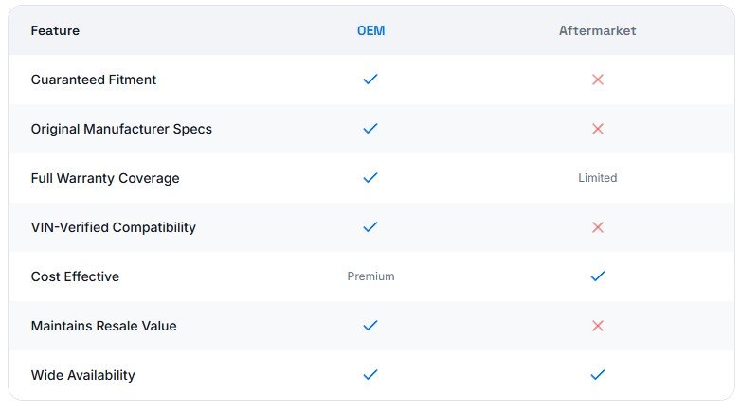Image resolution: width=740 pixels, height=410 pixels.
Task: Click OEM checkmark for Wide Availability
Action: coord(370,375)
